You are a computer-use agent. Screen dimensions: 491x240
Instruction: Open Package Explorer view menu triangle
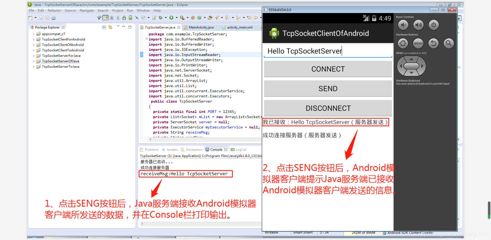(118, 26)
